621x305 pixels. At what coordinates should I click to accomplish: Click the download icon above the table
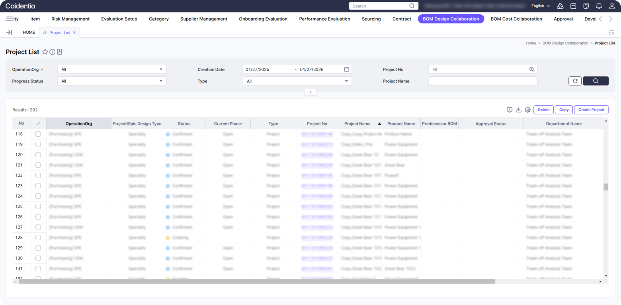coord(518,110)
